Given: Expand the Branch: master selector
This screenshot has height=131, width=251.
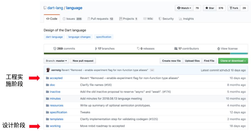Looking at the screenshot, I should tap(56, 61).
